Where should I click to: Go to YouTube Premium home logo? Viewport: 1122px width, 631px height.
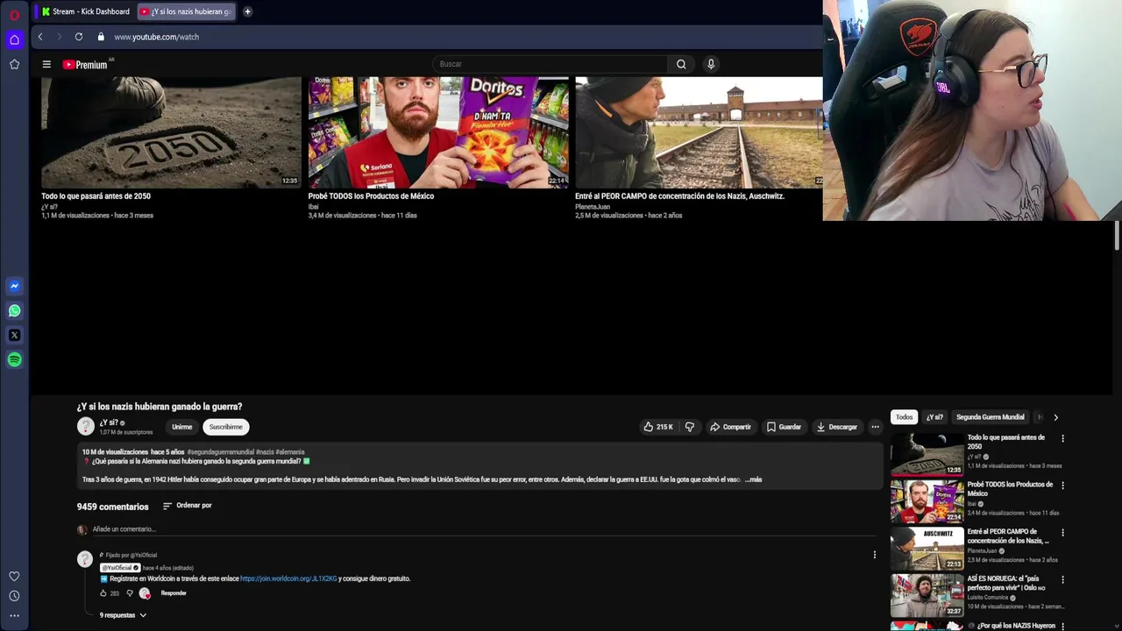[x=85, y=64]
